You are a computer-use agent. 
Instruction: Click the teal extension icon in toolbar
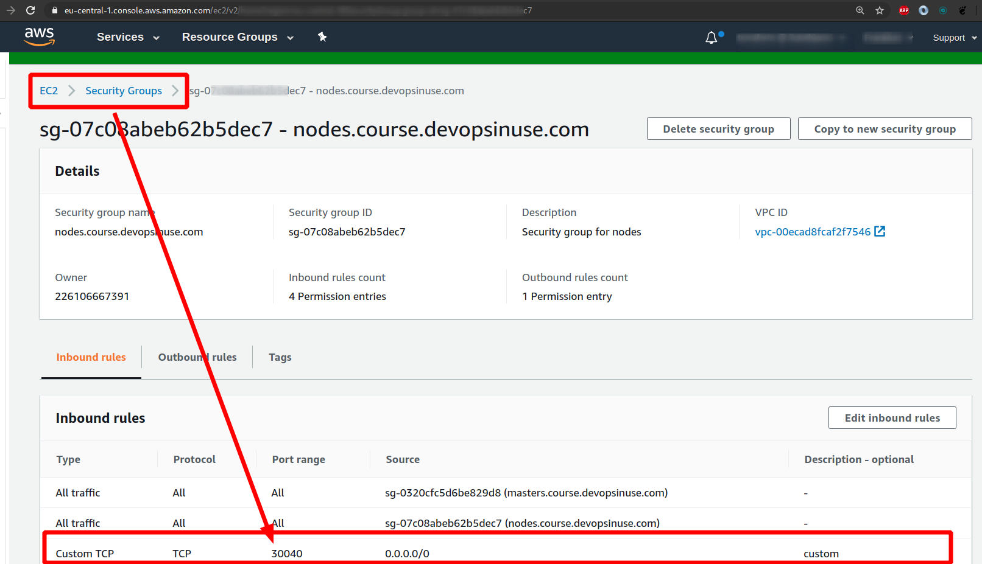click(x=943, y=10)
